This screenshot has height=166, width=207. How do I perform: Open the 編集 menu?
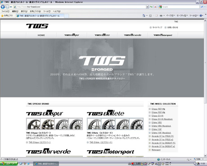[x=15, y=11]
